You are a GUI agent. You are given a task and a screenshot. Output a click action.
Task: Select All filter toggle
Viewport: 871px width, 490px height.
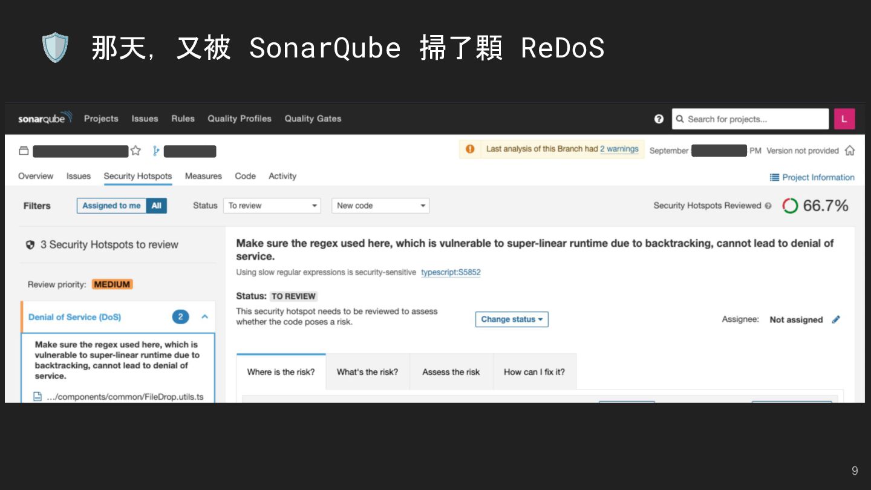(156, 206)
